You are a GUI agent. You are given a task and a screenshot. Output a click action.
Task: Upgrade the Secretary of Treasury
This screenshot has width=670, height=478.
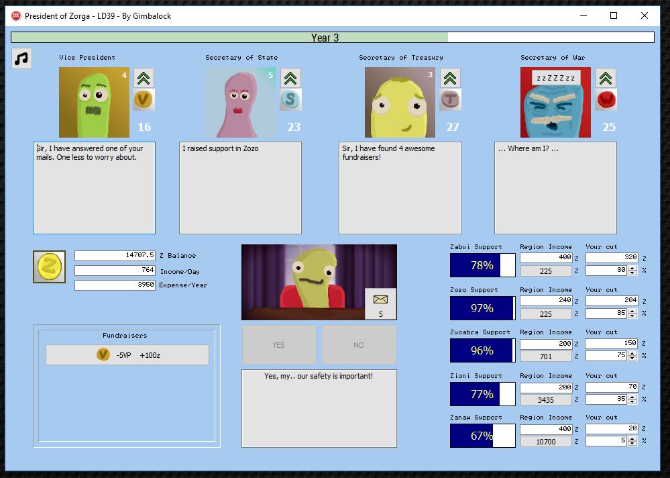450,79
